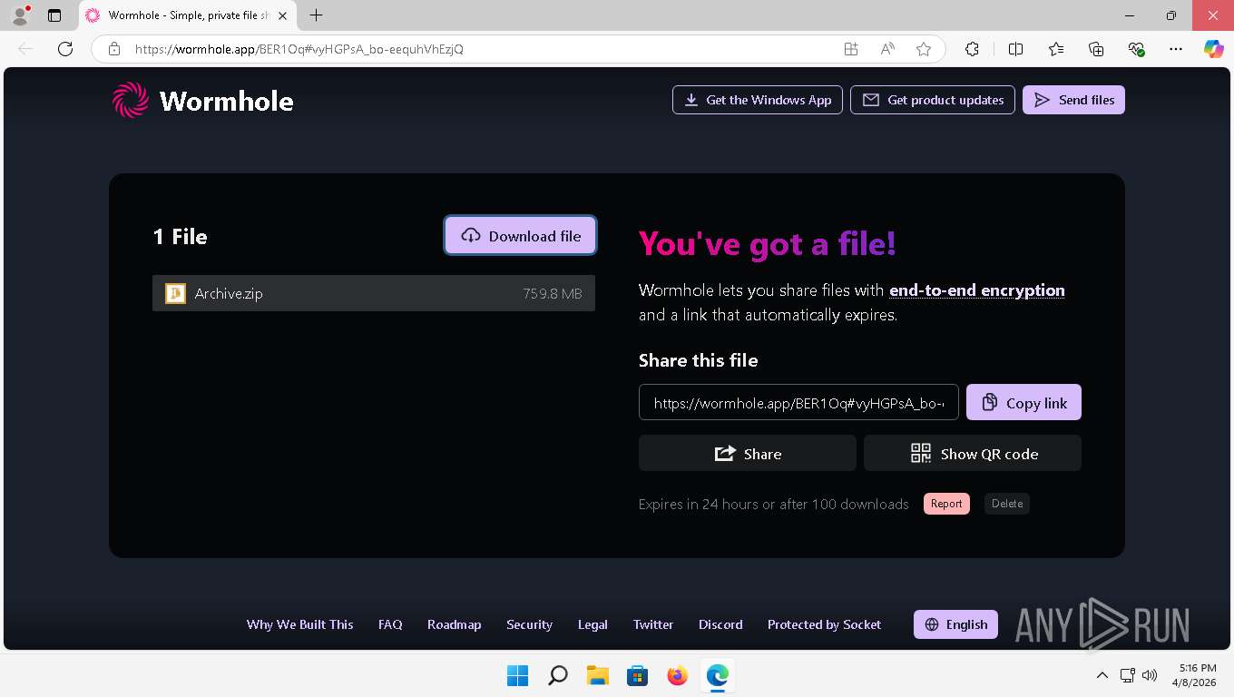1234x697 pixels.
Task: Open the volume tray icon
Action: (x=1150, y=675)
